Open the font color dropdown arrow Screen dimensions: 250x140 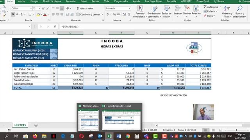(x=48, y=14)
